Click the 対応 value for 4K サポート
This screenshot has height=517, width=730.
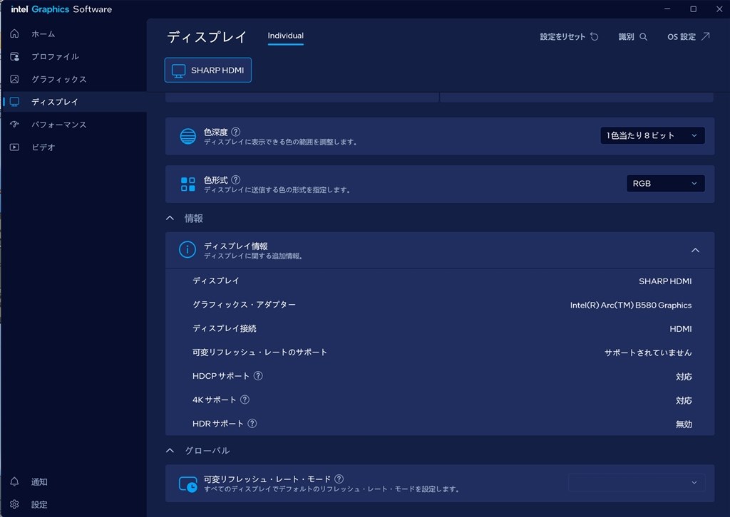pos(684,400)
